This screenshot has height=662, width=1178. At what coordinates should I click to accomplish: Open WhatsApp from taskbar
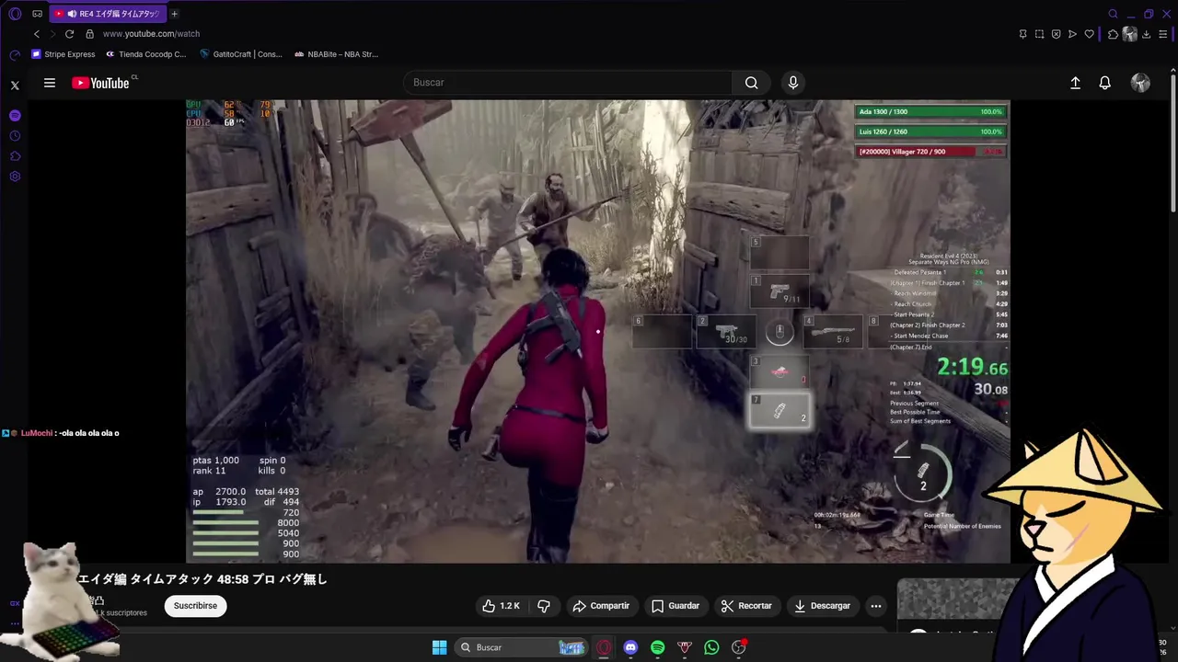[711, 647]
